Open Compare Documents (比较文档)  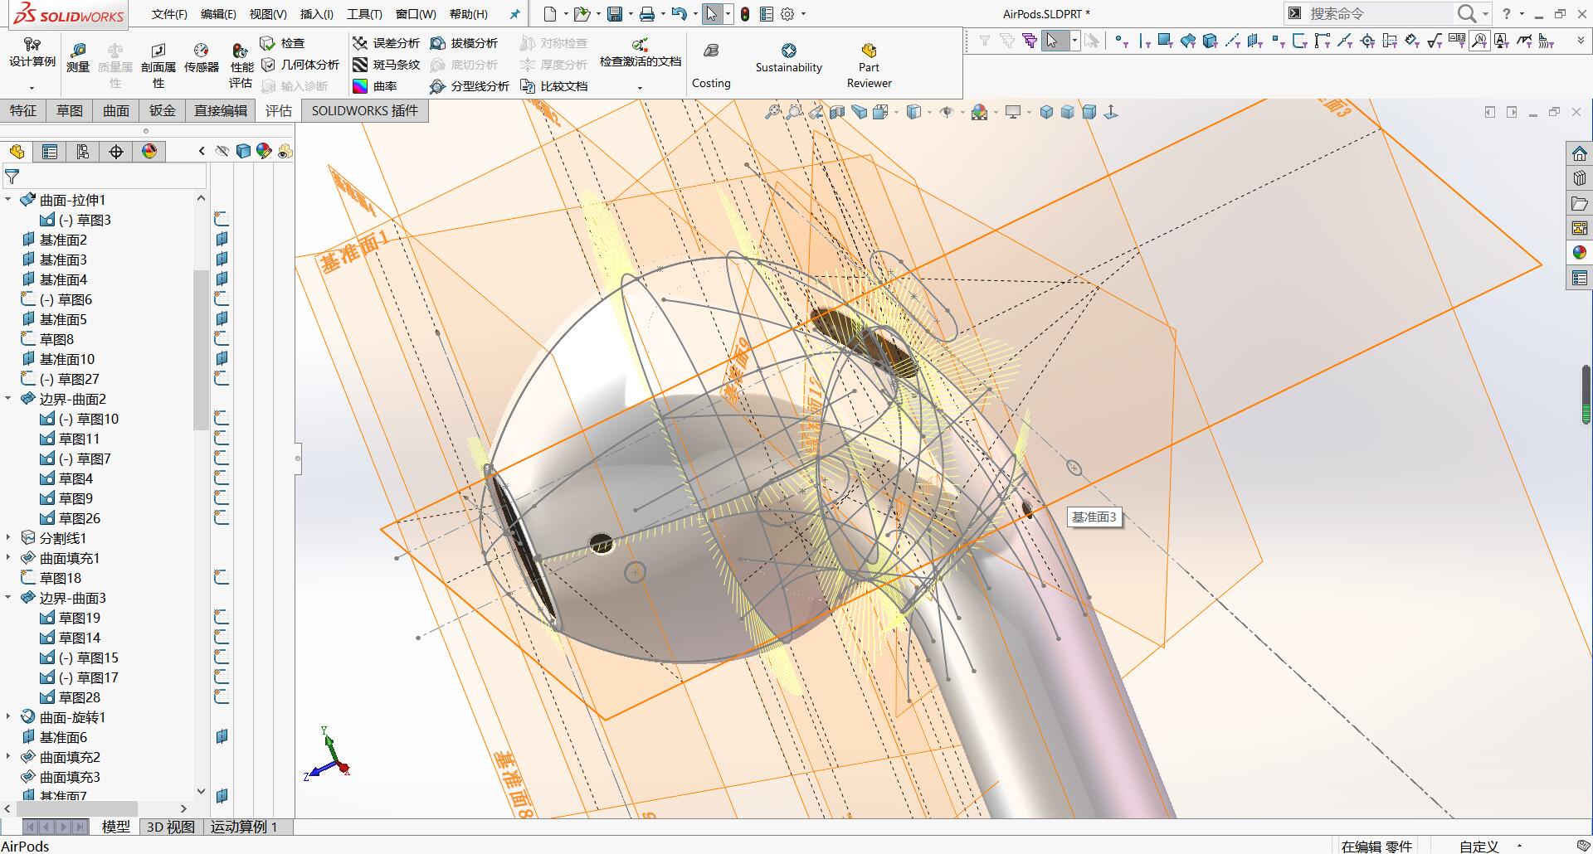click(x=553, y=86)
